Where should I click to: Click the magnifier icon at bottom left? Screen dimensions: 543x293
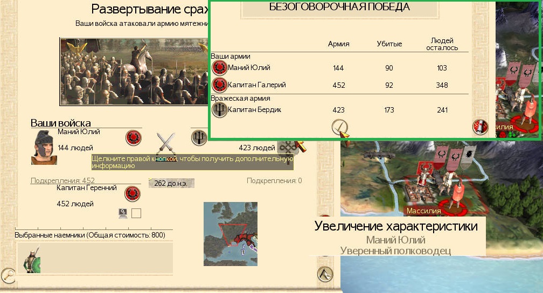[8, 275]
